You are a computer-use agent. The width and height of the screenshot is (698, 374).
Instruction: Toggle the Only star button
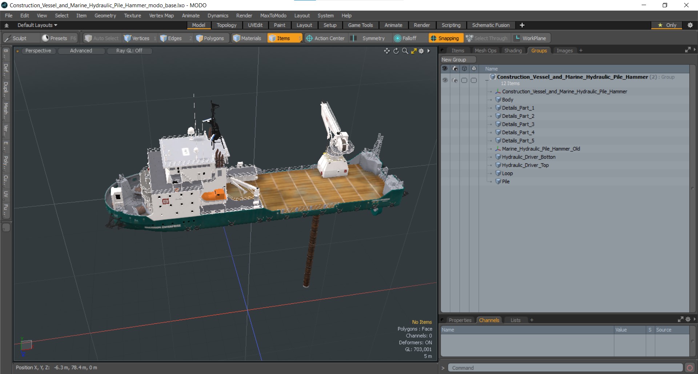(x=667, y=25)
